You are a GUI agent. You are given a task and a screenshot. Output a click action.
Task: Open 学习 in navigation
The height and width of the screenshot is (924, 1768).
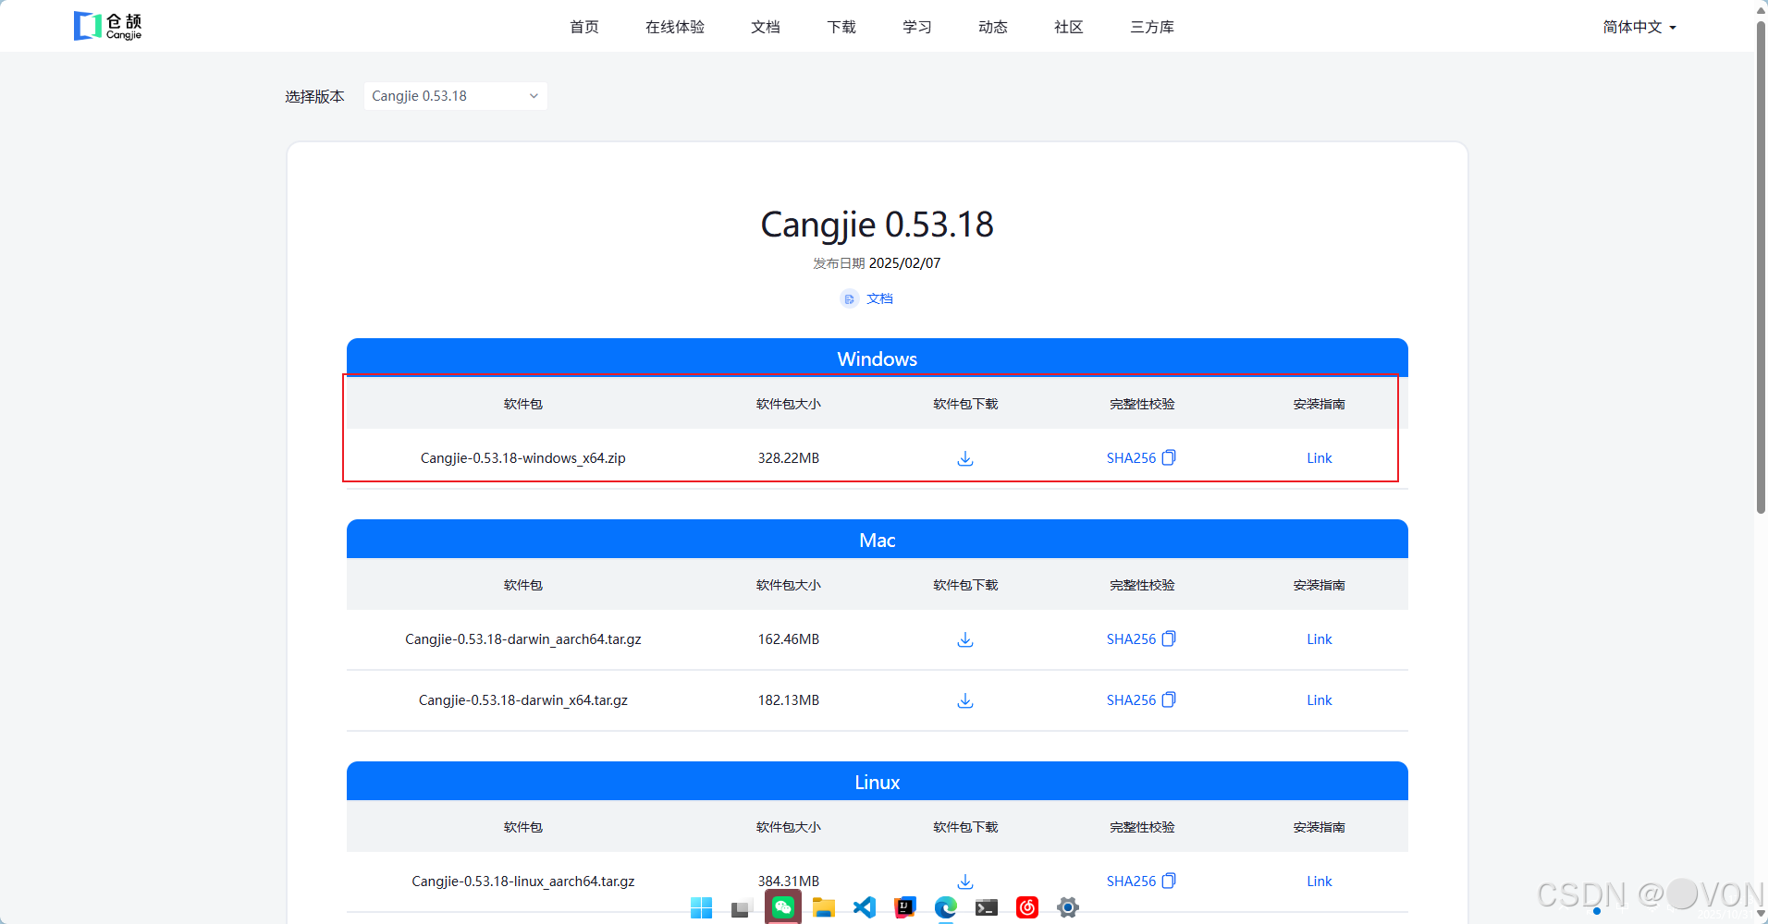pos(917,27)
